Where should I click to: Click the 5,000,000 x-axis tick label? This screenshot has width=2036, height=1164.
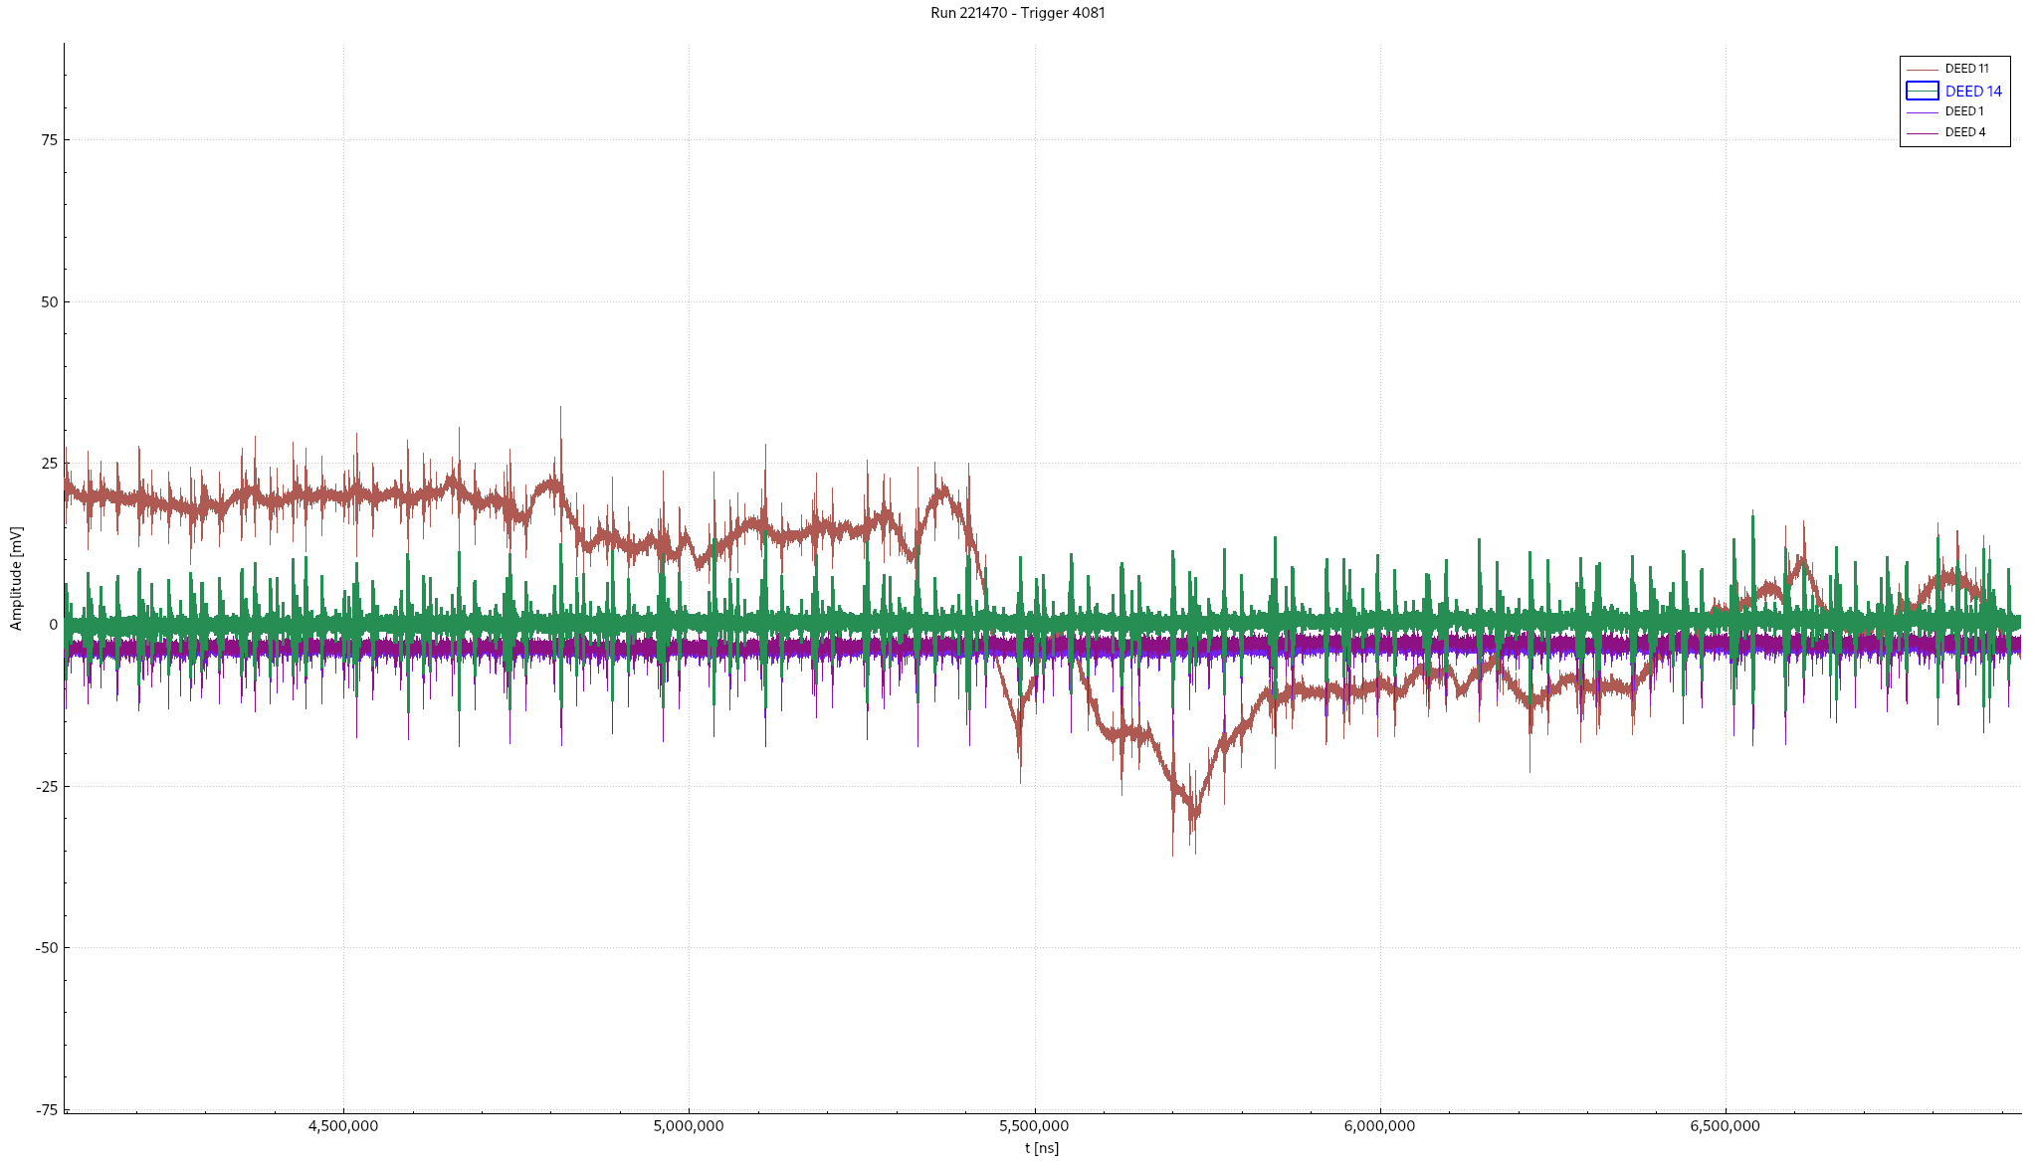[689, 1126]
